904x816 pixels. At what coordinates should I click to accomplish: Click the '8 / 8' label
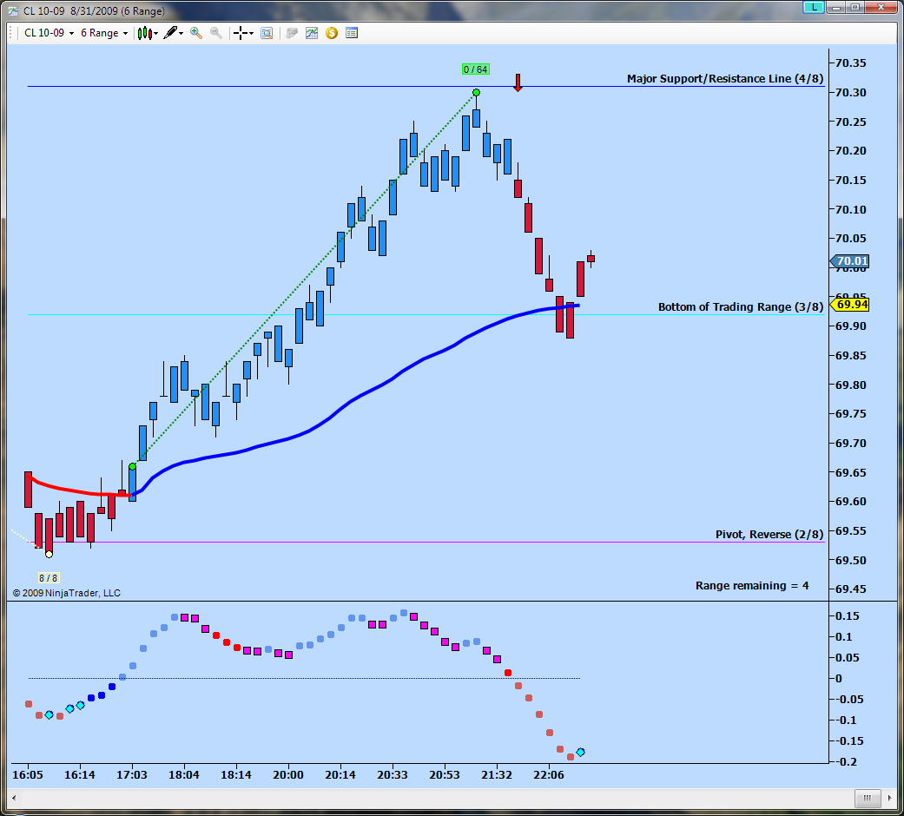click(x=49, y=578)
